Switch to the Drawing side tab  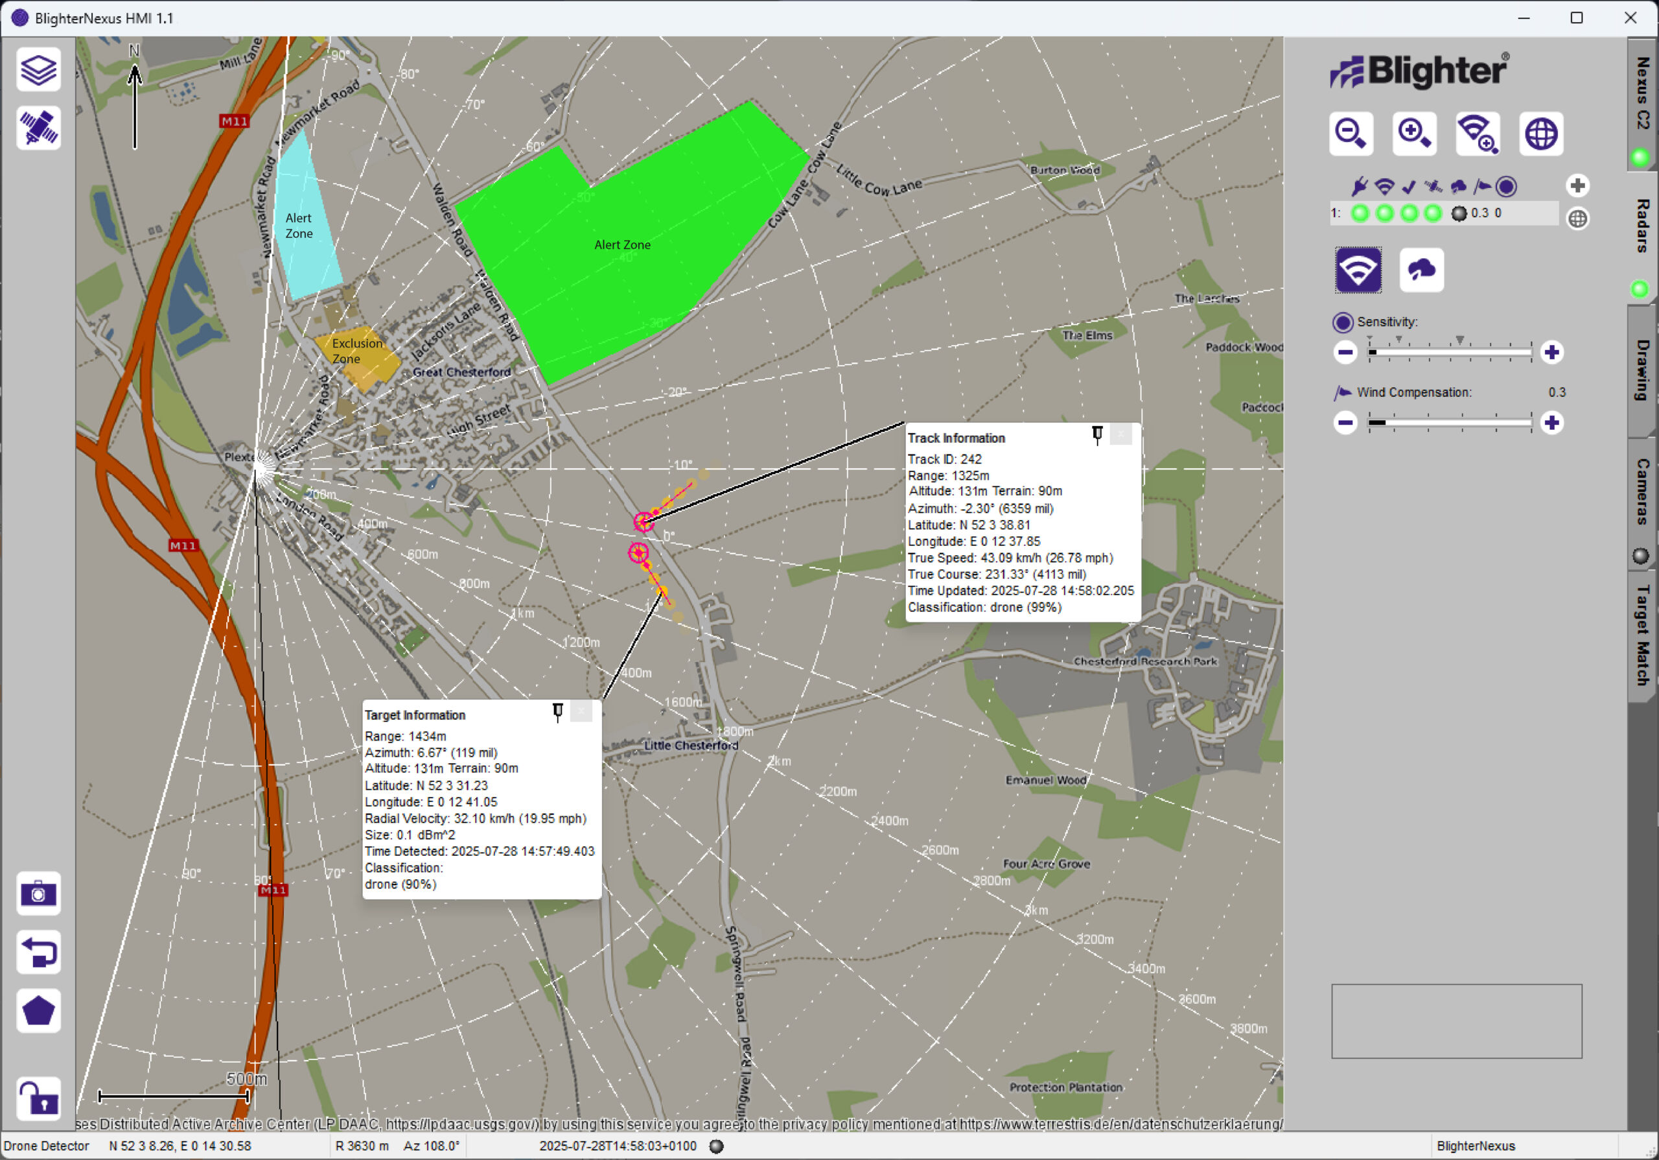pyautogui.click(x=1642, y=370)
